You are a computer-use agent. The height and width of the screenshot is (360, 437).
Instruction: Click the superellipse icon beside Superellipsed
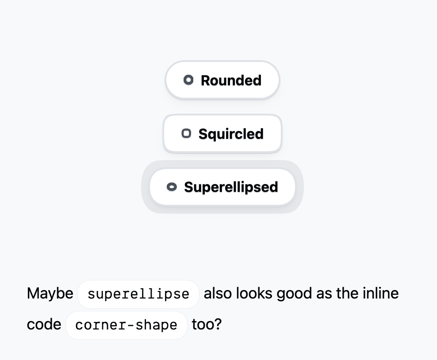[172, 187]
